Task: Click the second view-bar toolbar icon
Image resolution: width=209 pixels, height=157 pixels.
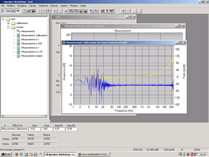Action: pyautogui.click(x=8, y=11)
